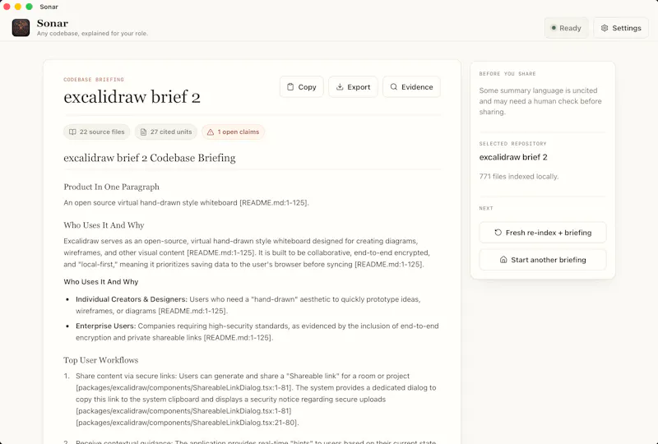658x444 pixels.
Task: Copy the briefing with Copy button
Action: coord(301,87)
